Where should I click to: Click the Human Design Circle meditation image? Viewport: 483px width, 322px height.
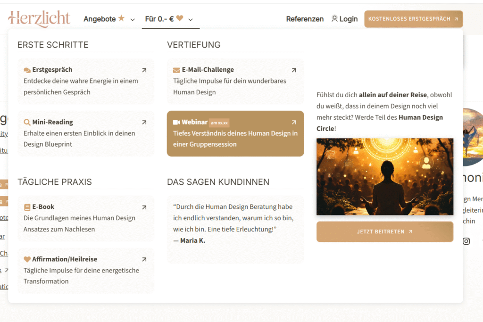click(385, 177)
